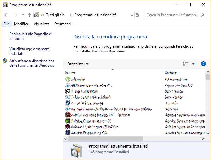The height and width of the screenshot is (160, 211).
Task: Open the File menu
Action: tap(6, 24)
